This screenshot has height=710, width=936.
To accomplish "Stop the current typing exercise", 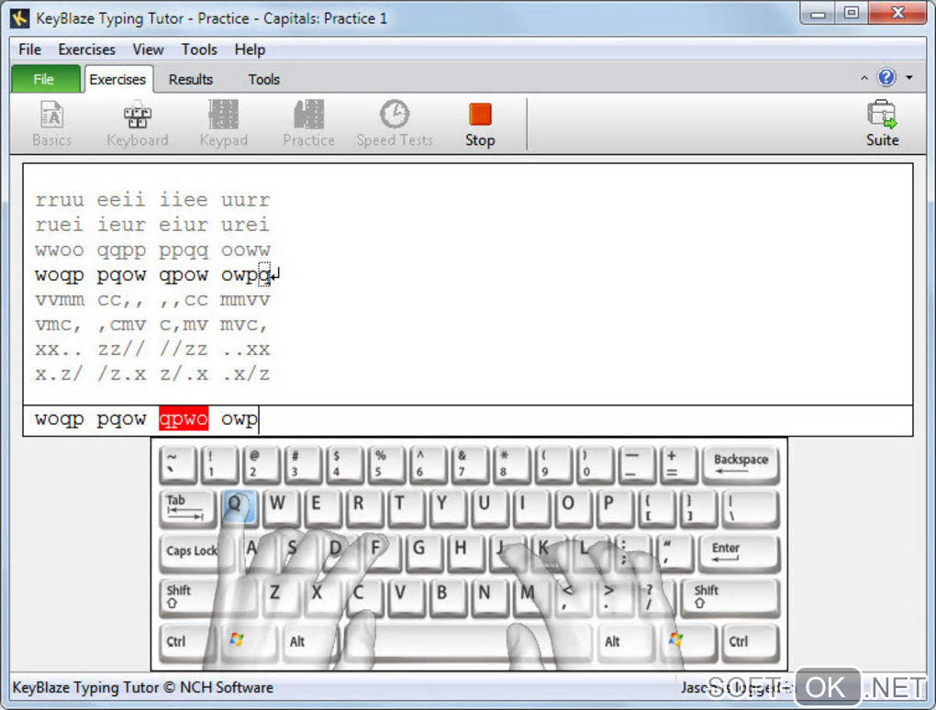I will (x=480, y=124).
